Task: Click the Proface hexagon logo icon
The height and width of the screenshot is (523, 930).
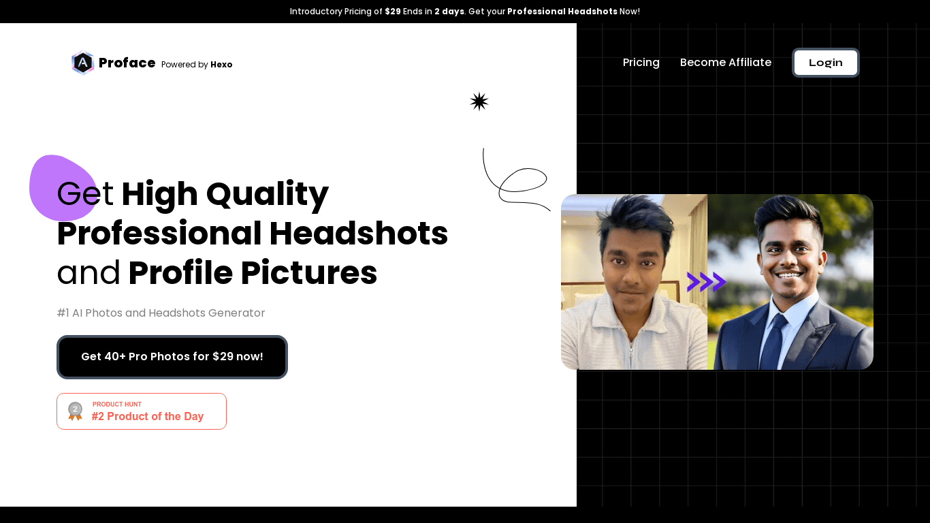Action: pos(82,63)
